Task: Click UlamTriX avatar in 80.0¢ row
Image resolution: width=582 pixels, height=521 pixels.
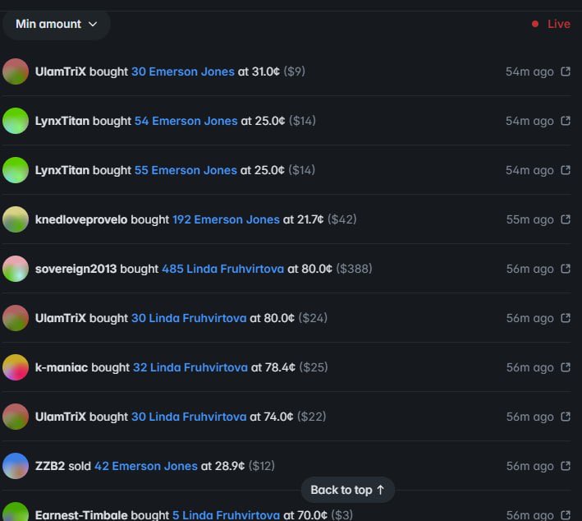Action: [x=16, y=318]
